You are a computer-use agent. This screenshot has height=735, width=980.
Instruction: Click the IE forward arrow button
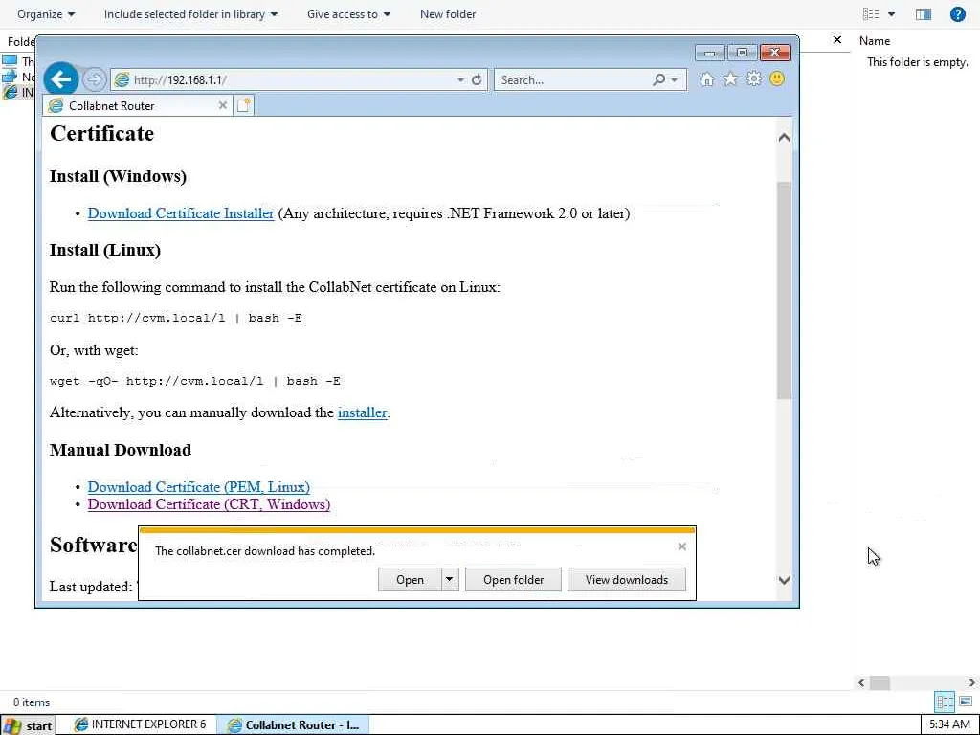(x=95, y=80)
